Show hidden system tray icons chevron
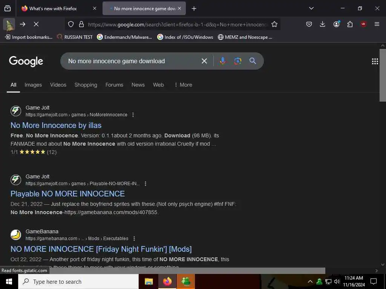This screenshot has height=289, width=386. (310, 281)
